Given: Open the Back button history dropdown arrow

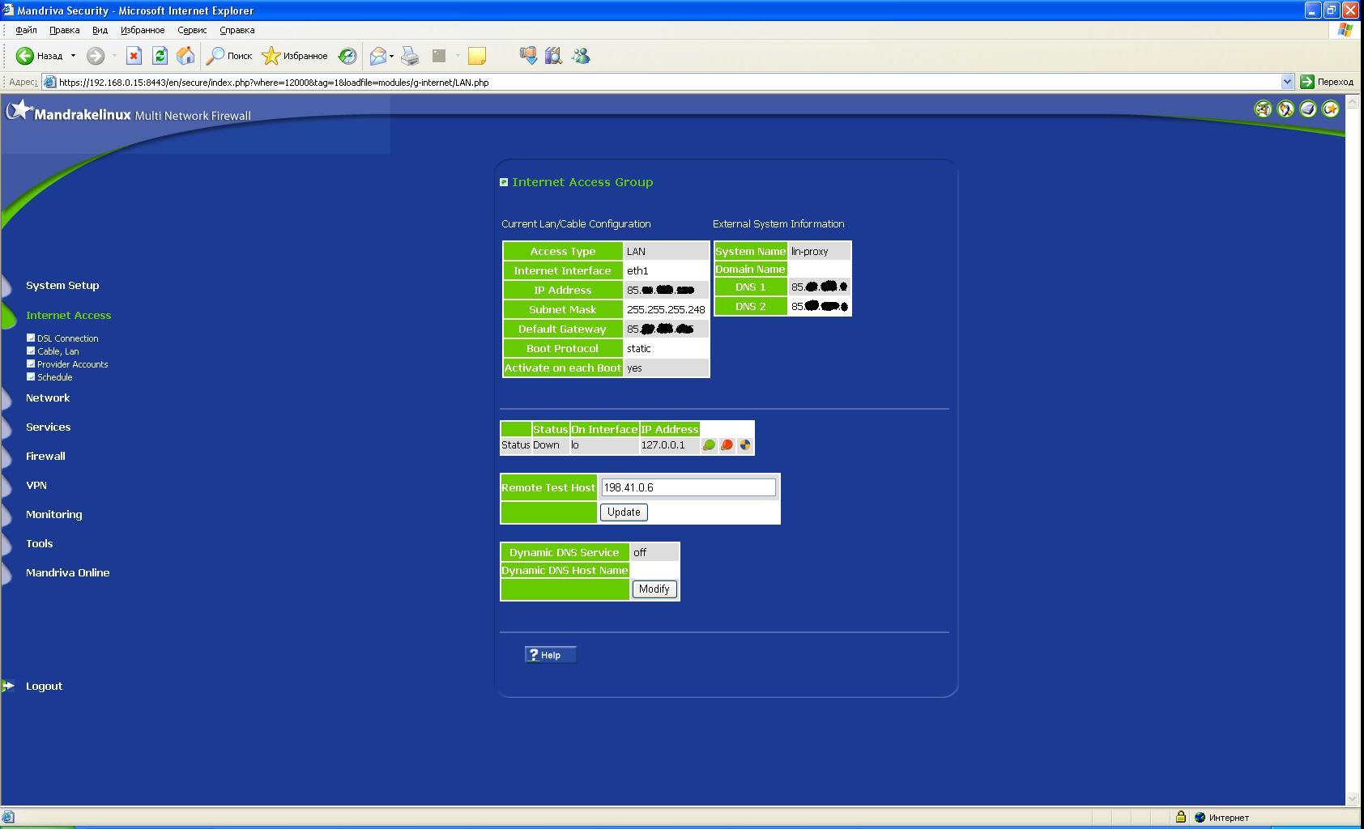Looking at the screenshot, I should [x=73, y=56].
